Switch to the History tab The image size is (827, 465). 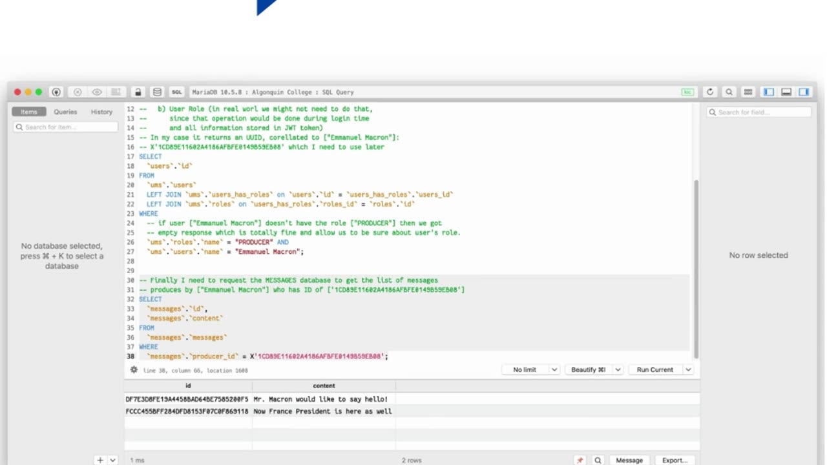(x=101, y=112)
